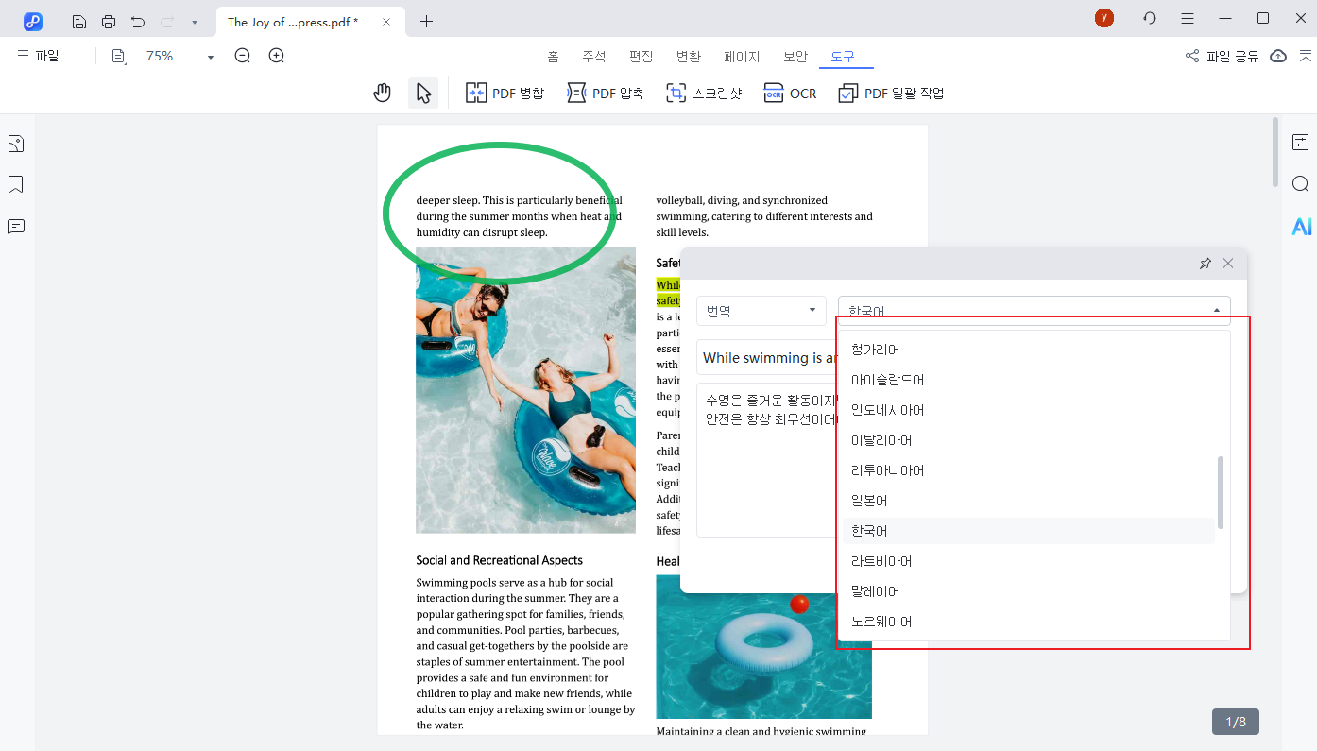
Task: Start the 스크린샷 capture tool
Action: [x=704, y=93]
